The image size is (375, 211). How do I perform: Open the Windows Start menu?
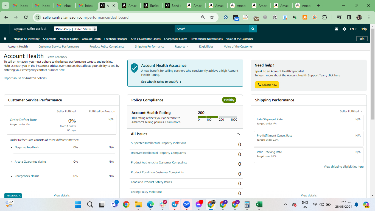coord(78,204)
